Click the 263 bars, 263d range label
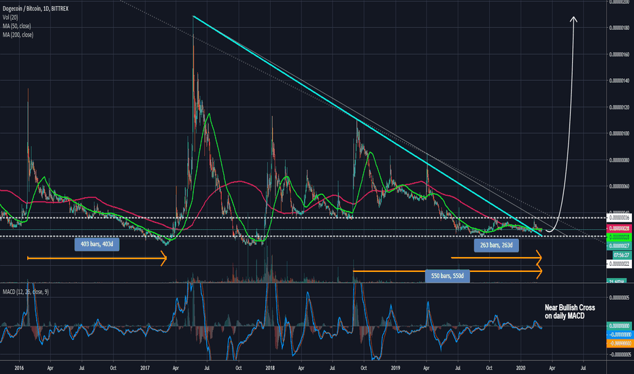634x374 pixels. click(496, 245)
